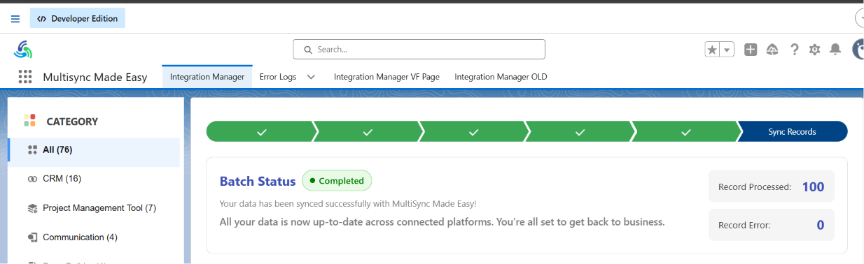This screenshot has width=864, height=264.
Task: Click the Multisync Made Easy app name
Action: click(95, 77)
